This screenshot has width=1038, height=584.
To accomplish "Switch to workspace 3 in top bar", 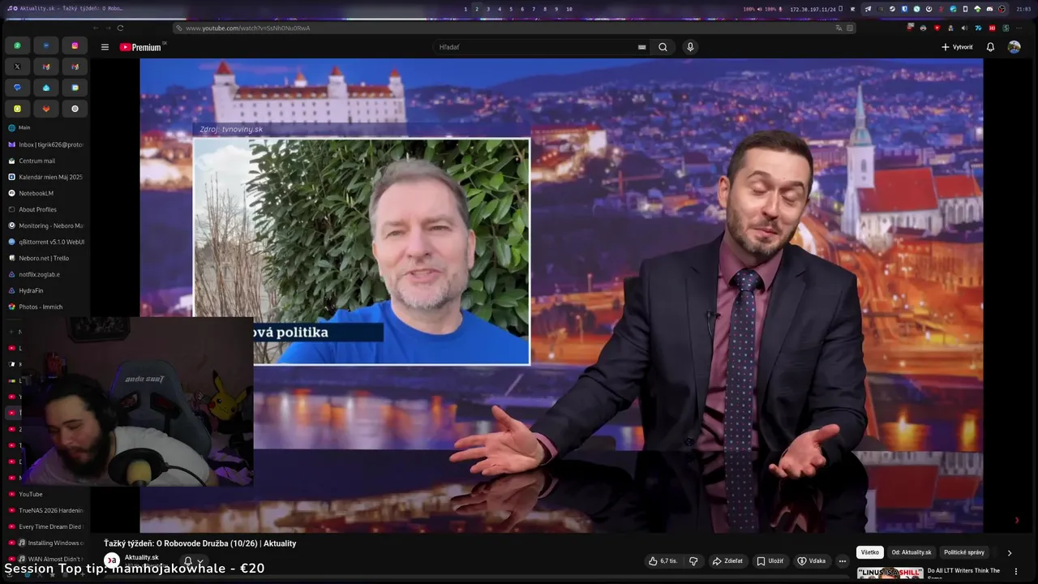I will click(487, 9).
